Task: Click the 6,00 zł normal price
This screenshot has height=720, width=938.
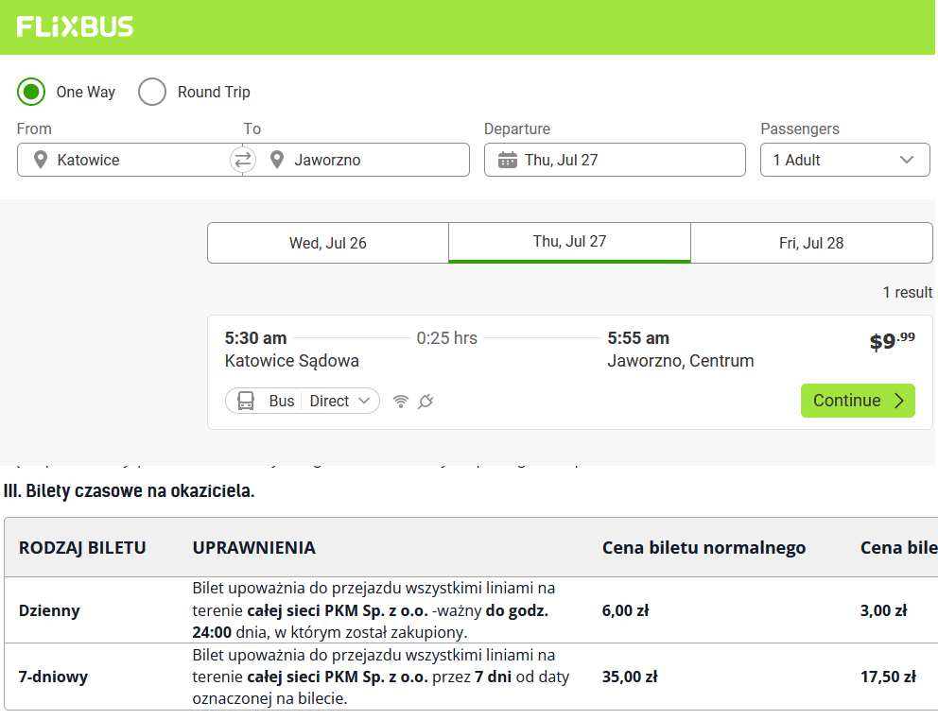Action: (625, 610)
